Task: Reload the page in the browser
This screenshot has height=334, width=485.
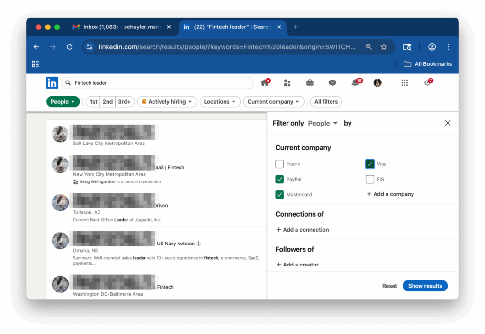Action: [x=70, y=47]
